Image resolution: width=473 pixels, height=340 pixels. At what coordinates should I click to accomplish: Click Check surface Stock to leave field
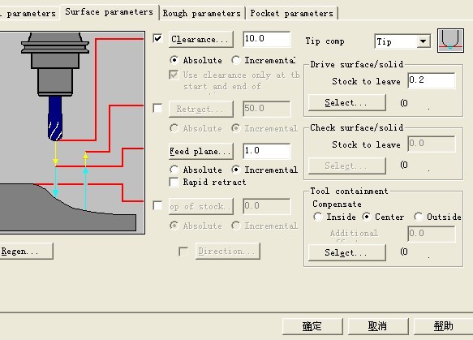[x=432, y=144]
